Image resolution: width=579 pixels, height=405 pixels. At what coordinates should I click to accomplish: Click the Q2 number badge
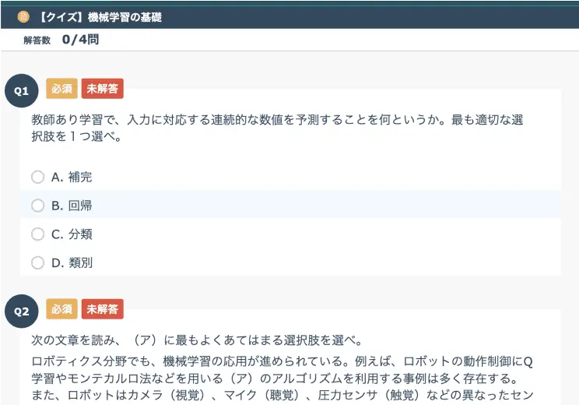(22, 311)
